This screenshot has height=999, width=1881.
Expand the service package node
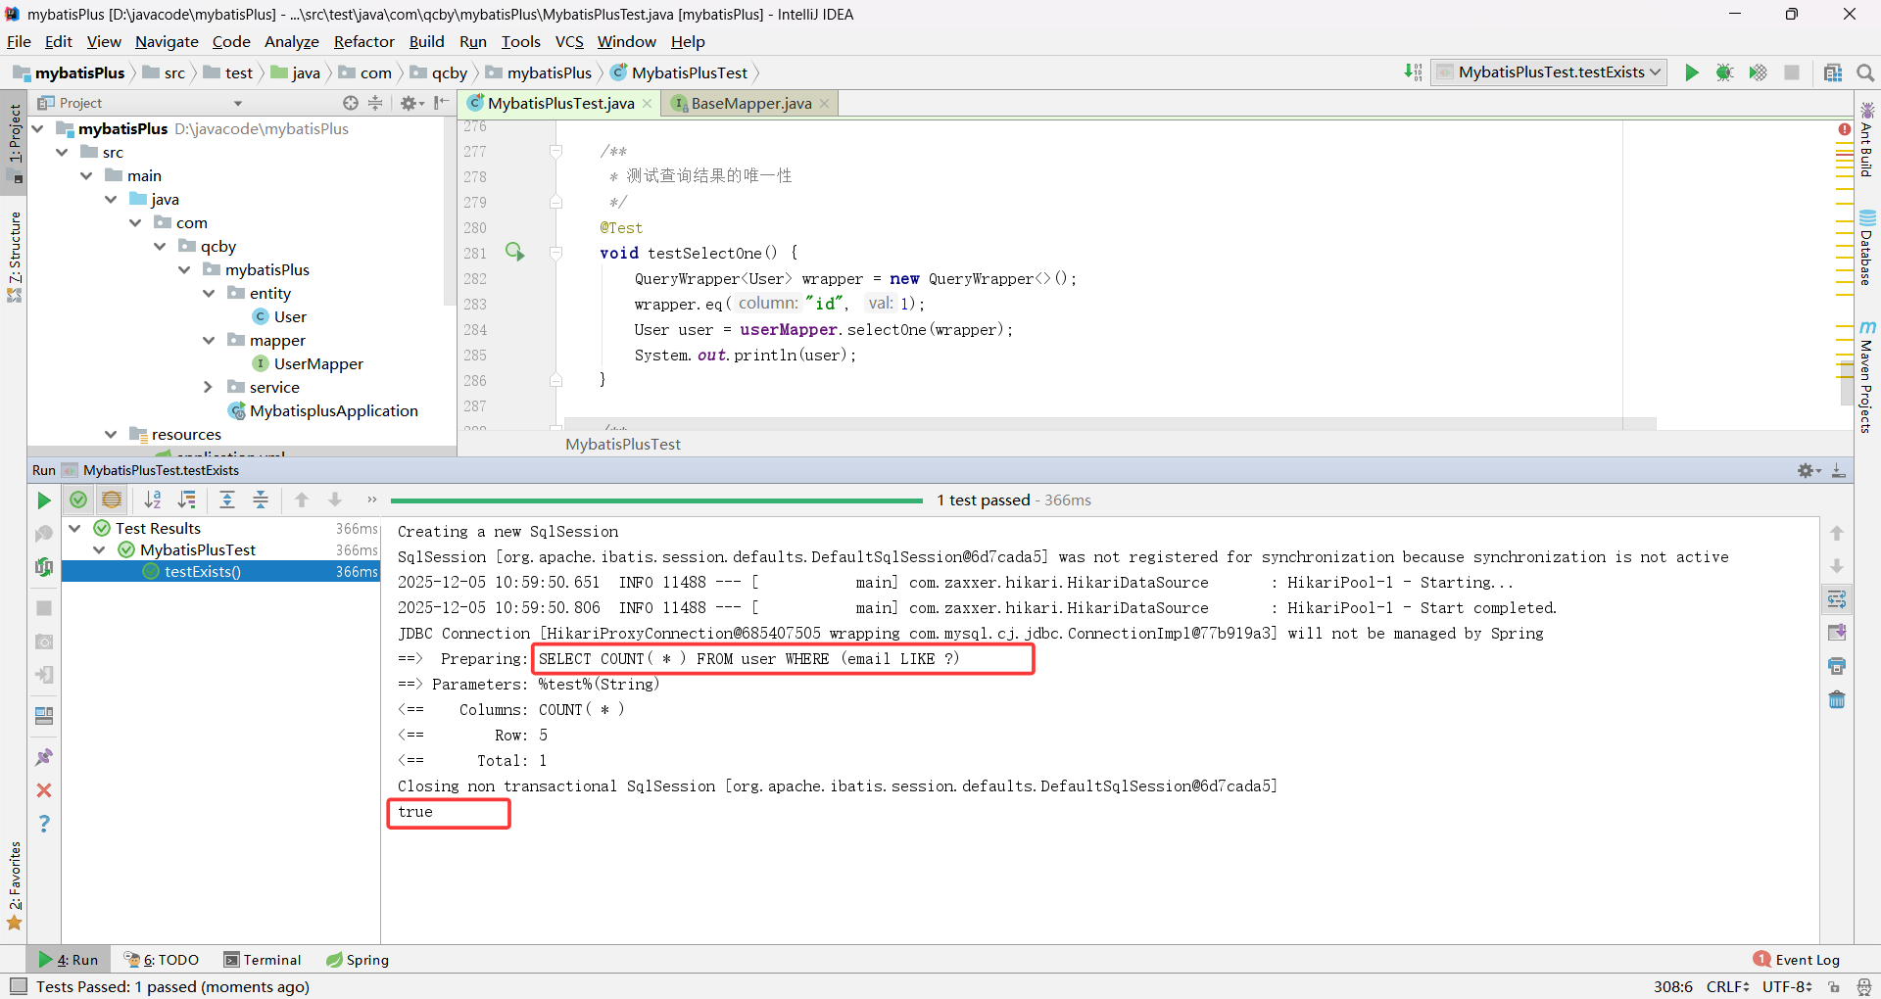[x=209, y=387]
